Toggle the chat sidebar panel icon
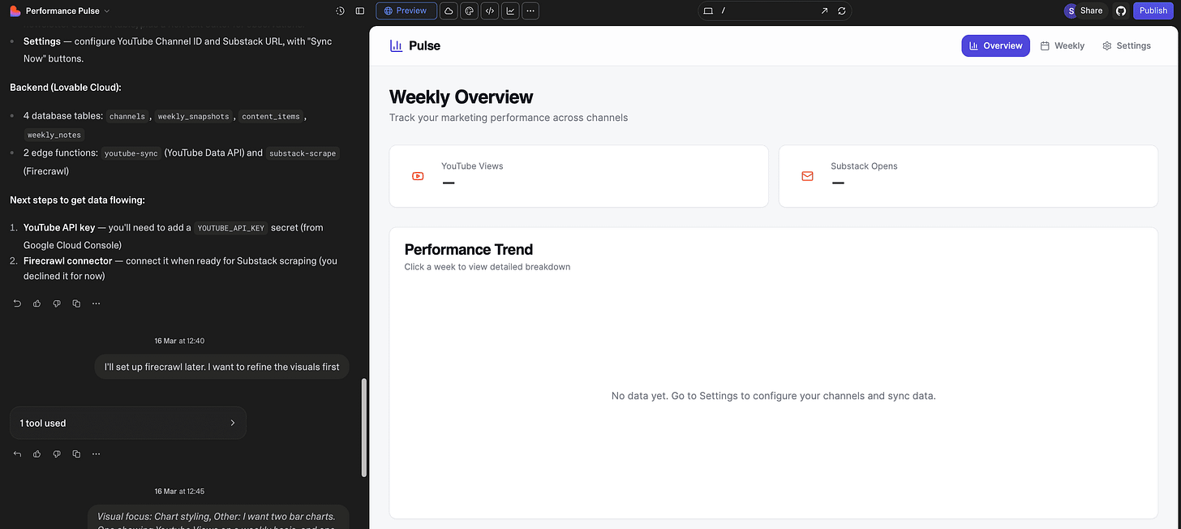1181x529 pixels. point(360,11)
